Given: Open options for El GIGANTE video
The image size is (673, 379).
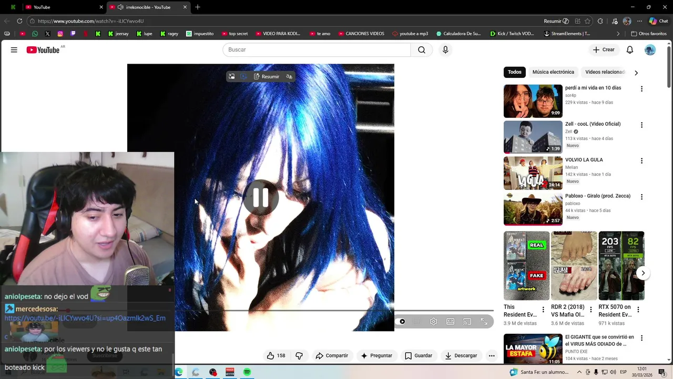Looking at the screenshot, I should click(x=641, y=338).
